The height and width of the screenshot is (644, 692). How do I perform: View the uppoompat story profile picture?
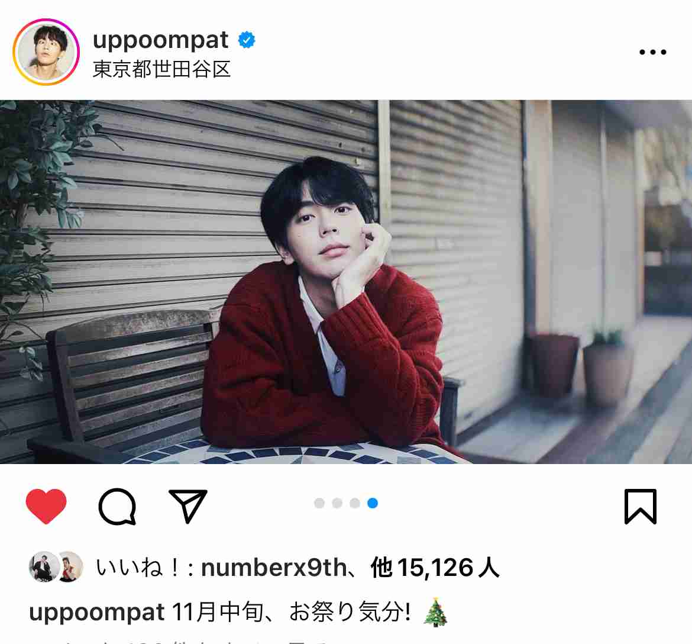click(46, 52)
